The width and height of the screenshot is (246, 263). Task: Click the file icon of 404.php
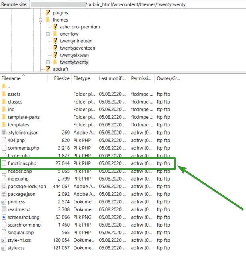pos(4,140)
